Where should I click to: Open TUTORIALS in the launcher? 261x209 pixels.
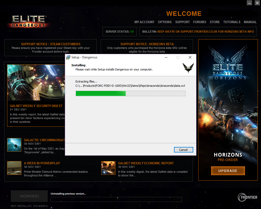point(232,22)
